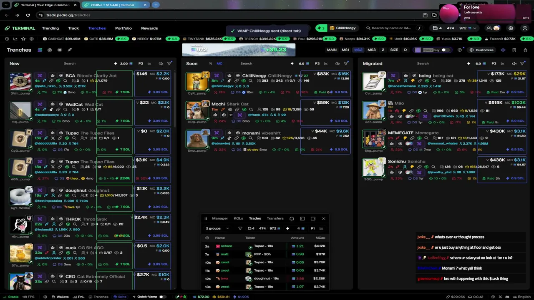Select the % sort option in Soon column

click(x=210, y=63)
